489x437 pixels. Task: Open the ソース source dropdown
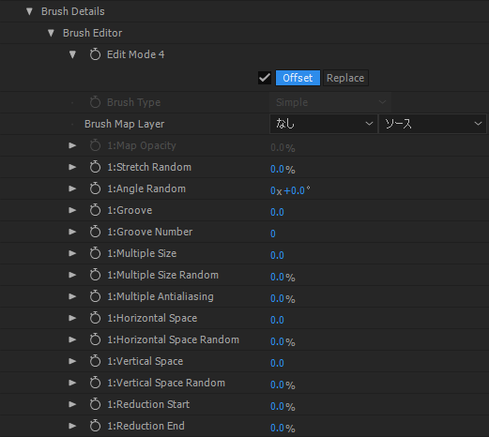point(433,124)
